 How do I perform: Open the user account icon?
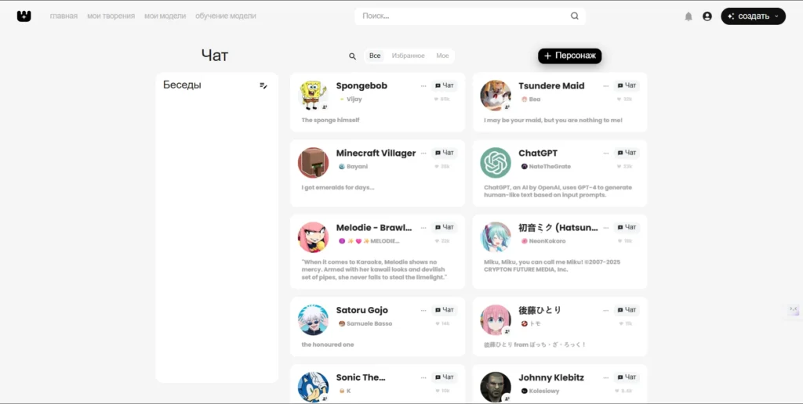(707, 16)
